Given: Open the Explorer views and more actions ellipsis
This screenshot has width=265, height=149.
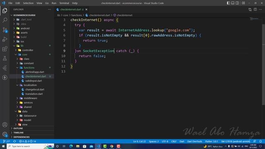Looking at the screenshot, I should pos(49,10).
